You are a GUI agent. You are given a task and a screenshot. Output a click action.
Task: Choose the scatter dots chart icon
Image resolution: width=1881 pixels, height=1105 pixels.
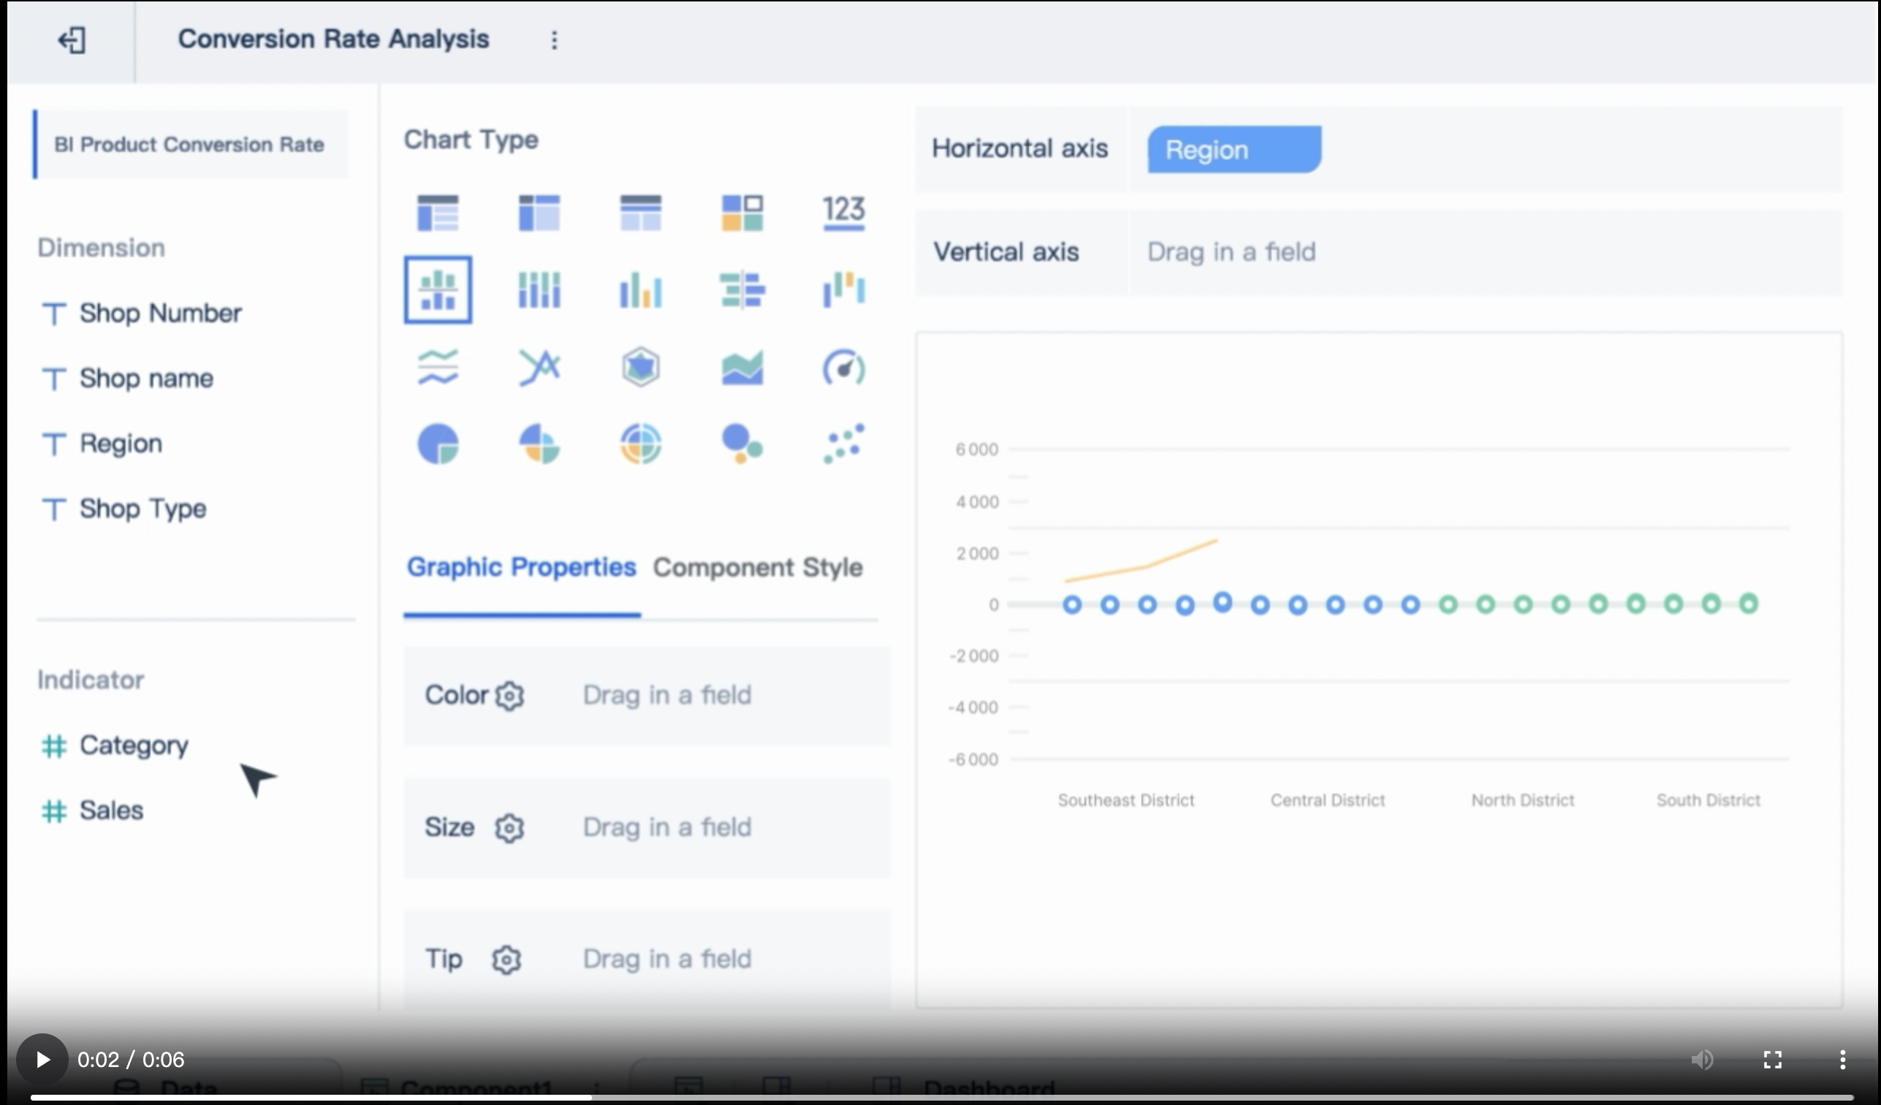[843, 444]
